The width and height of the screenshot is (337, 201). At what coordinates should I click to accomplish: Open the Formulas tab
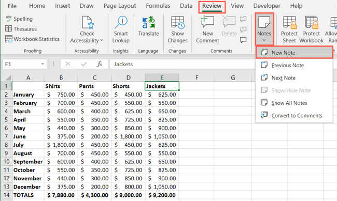[x=158, y=6]
